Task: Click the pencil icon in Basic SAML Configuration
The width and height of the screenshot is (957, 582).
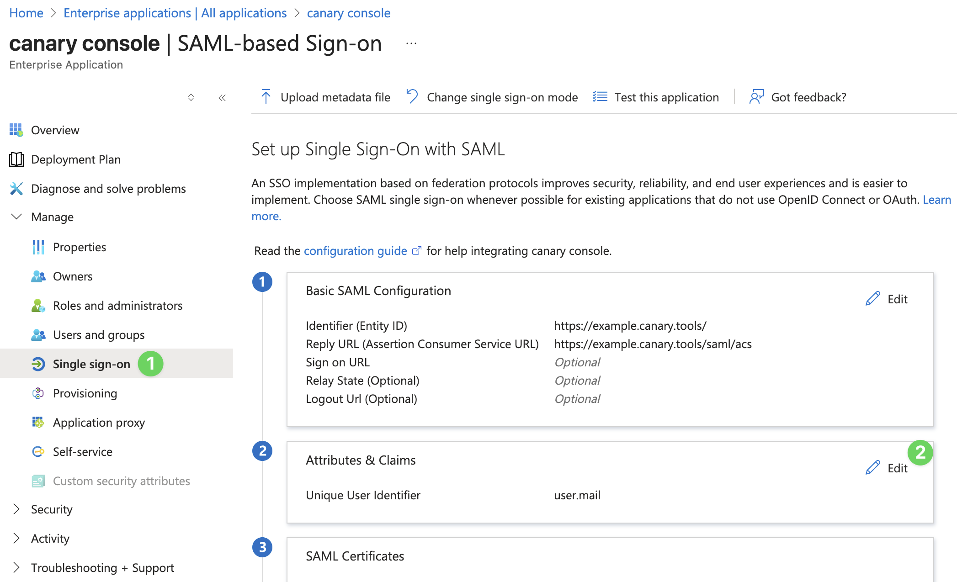Action: 873,299
